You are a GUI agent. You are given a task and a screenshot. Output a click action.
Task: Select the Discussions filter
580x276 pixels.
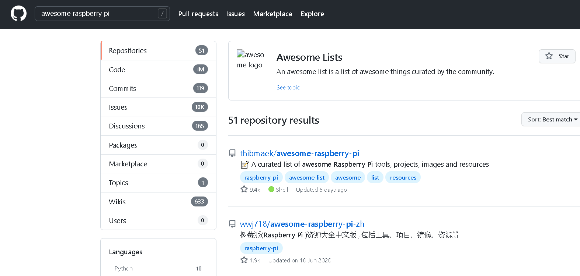tap(158, 126)
